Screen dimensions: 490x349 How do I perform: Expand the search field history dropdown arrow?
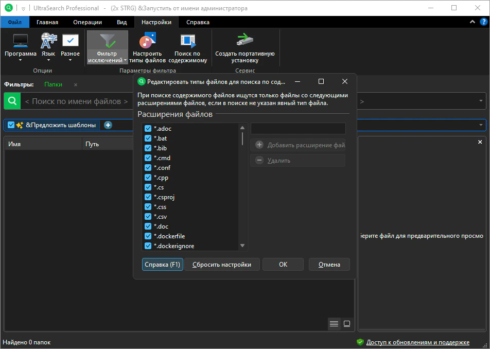pyautogui.click(x=481, y=101)
